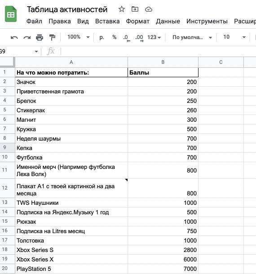Open the 123 number formats dropdown
Image resolution: width=256 pixels, height=274 pixels.
click(x=154, y=37)
